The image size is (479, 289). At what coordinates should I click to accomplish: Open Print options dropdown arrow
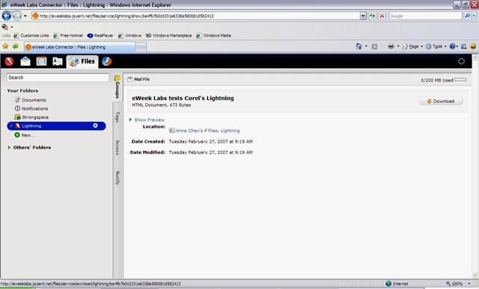point(398,46)
